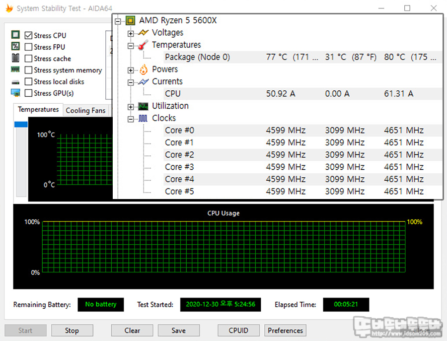Viewport: 447px width, 341px height.
Task: Click the CPU chip icon beside Stress CPU
Action: (x=15, y=35)
